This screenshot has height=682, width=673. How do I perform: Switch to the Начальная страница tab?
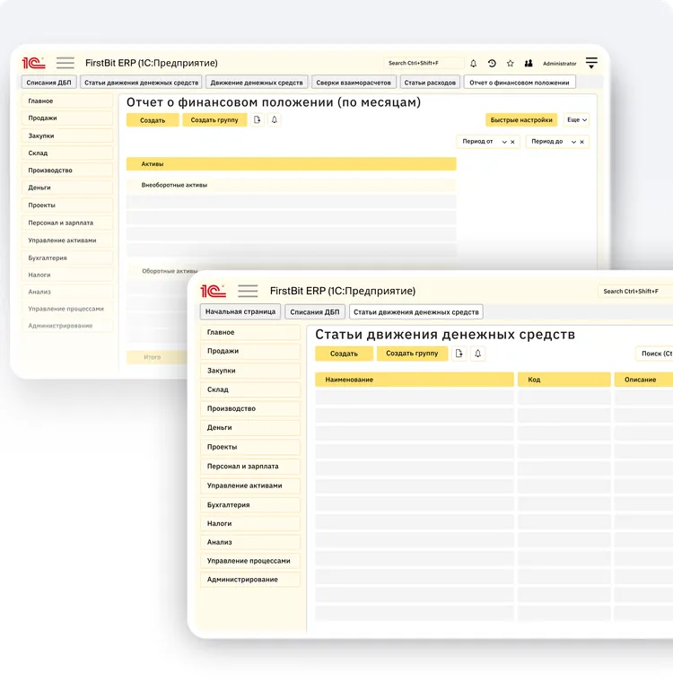(x=240, y=311)
